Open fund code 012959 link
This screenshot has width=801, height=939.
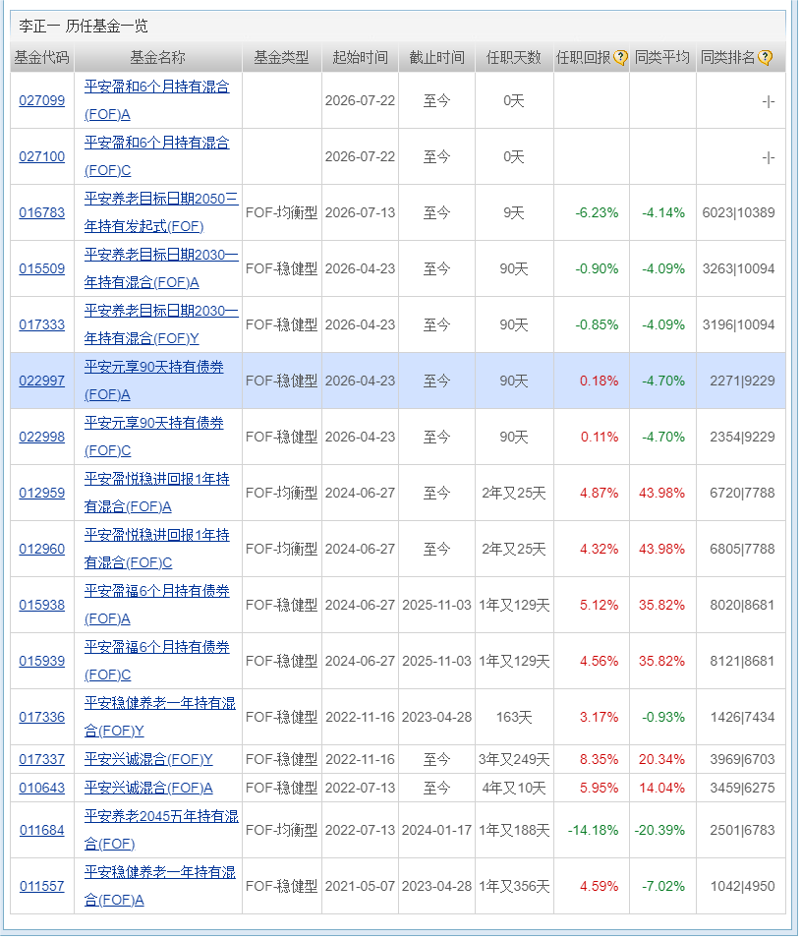(42, 494)
